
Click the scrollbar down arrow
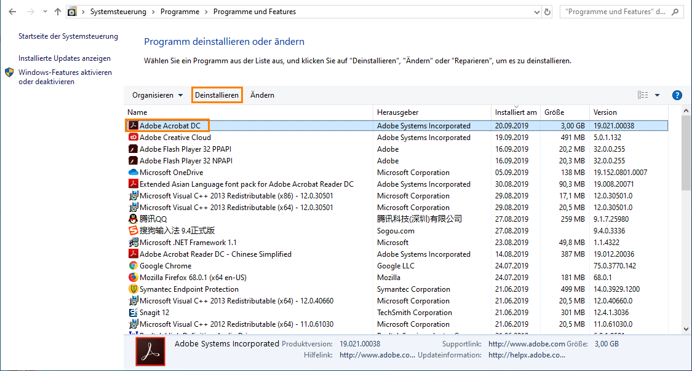click(686, 329)
